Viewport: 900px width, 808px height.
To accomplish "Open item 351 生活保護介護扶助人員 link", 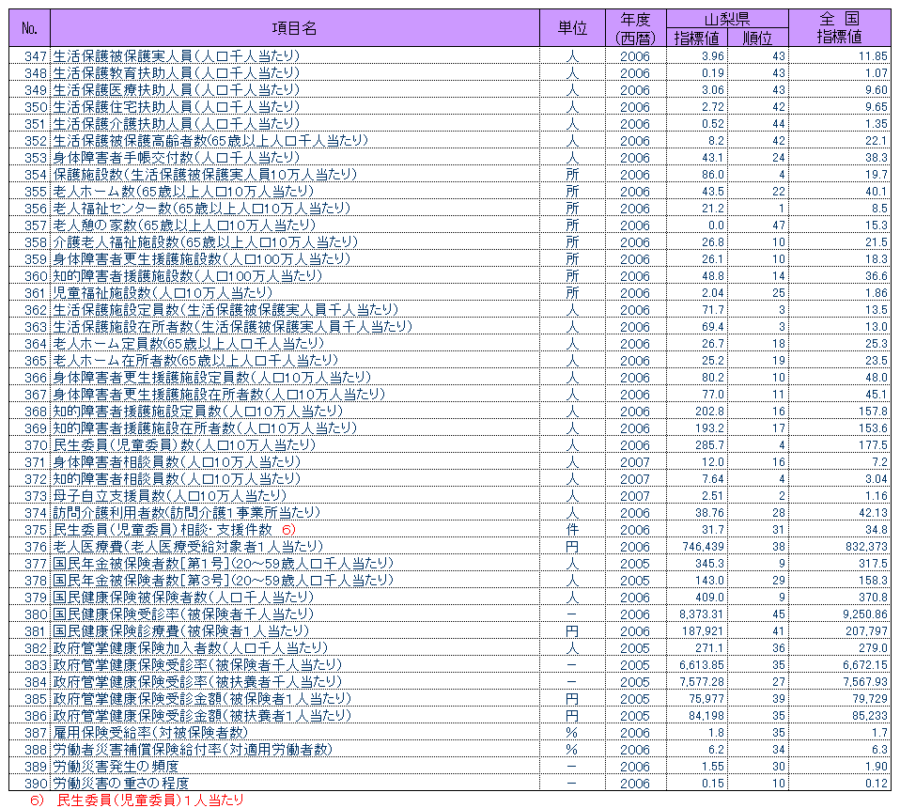I will (177, 124).
